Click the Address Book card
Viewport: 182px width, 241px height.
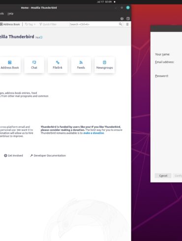click(10, 65)
